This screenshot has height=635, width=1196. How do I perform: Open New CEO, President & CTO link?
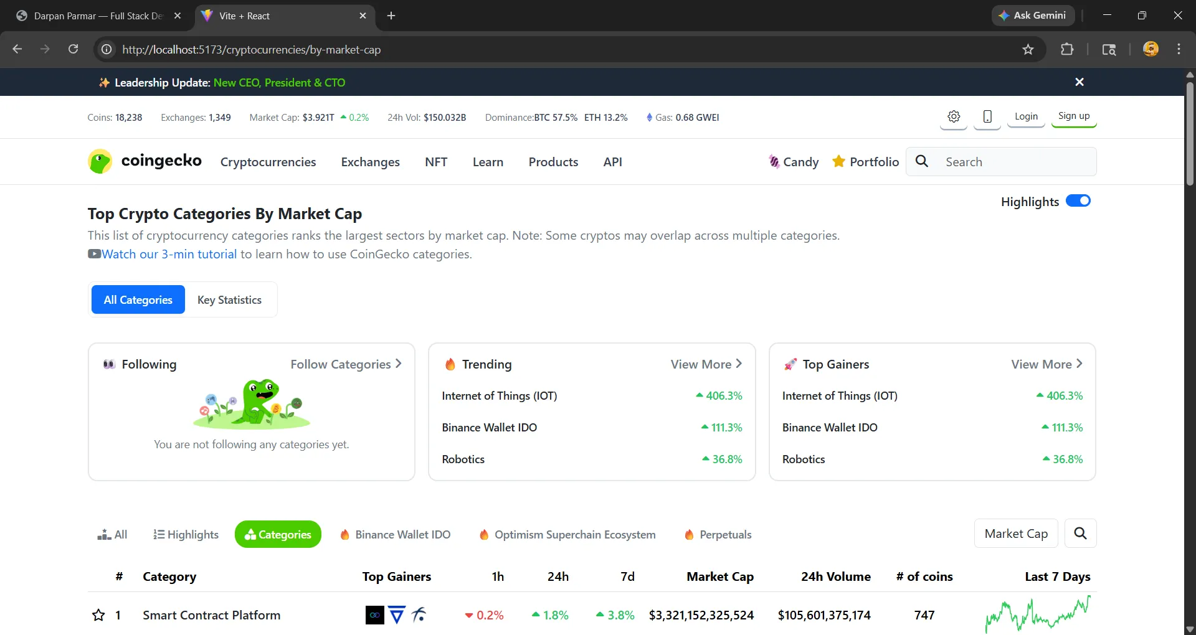279,82
